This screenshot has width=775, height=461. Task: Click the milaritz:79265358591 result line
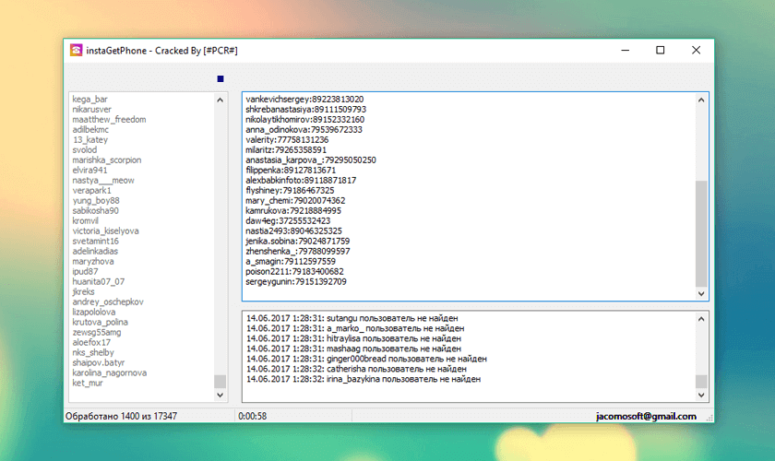tap(286, 149)
